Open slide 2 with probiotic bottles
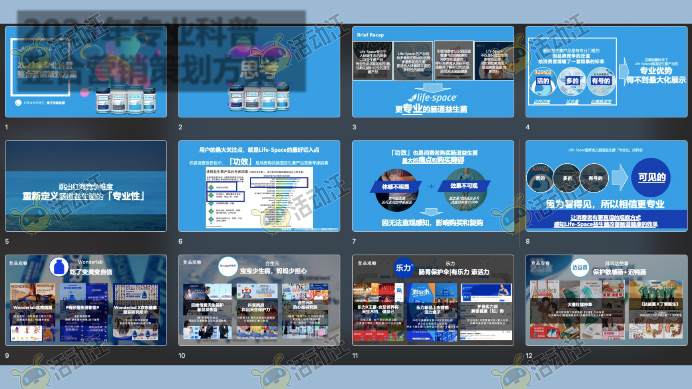This screenshot has width=692, height=389. click(259, 72)
